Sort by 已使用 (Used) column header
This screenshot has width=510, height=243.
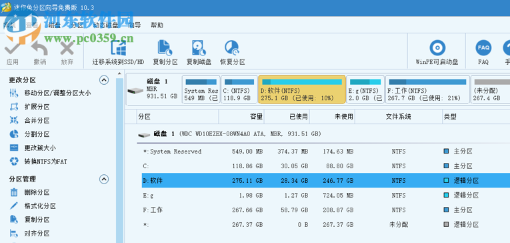pos(287,117)
